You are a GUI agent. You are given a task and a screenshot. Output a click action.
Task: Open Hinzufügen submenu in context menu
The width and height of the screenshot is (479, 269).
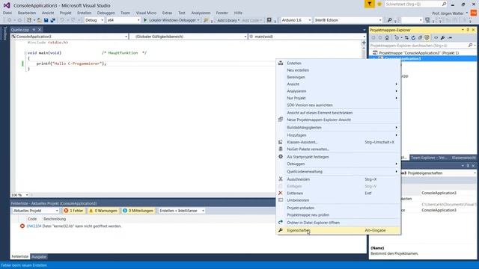coord(338,135)
